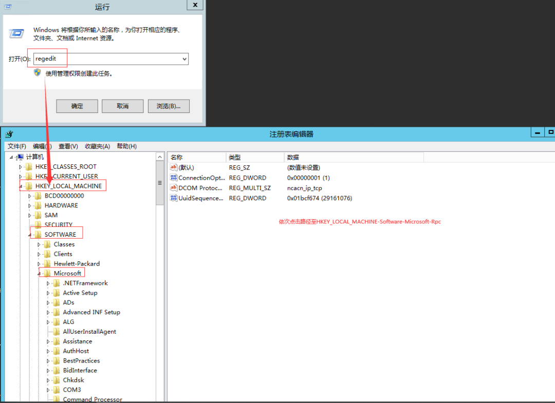Click the HARDWARE folder icon
Image resolution: width=555 pixels, height=403 pixels.
pyautogui.click(x=39, y=205)
